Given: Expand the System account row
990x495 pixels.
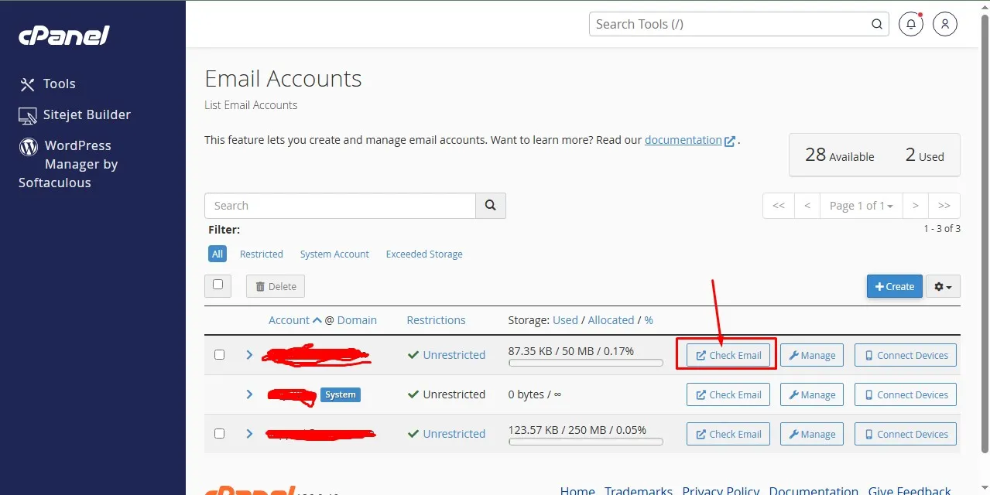Looking at the screenshot, I should [x=249, y=394].
